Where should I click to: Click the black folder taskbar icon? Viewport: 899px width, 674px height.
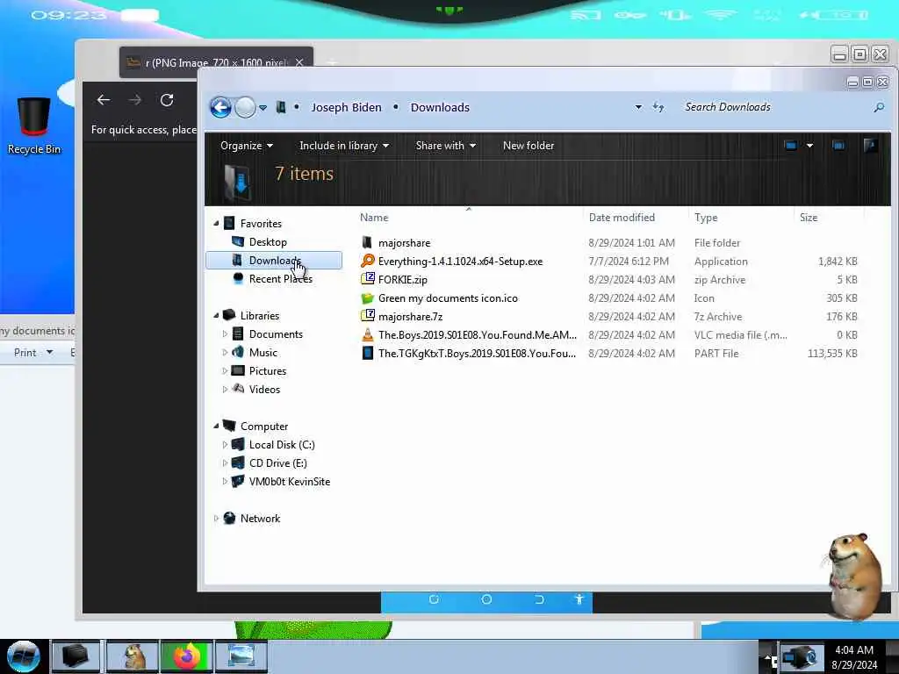(x=76, y=656)
